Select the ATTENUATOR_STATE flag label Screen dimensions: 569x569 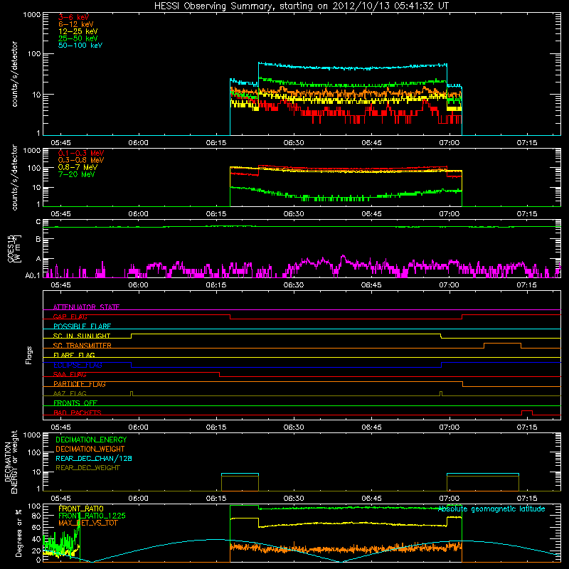pos(86,307)
